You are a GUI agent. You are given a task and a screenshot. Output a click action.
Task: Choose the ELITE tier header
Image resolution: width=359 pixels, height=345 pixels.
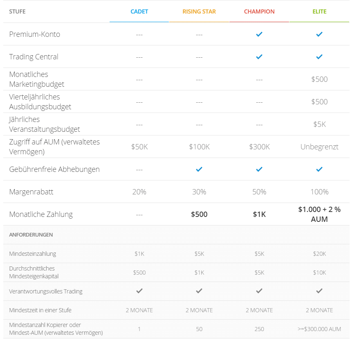pos(319,11)
